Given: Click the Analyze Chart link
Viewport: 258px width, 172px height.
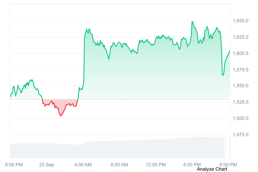Looking at the screenshot, I should tap(212, 169).
